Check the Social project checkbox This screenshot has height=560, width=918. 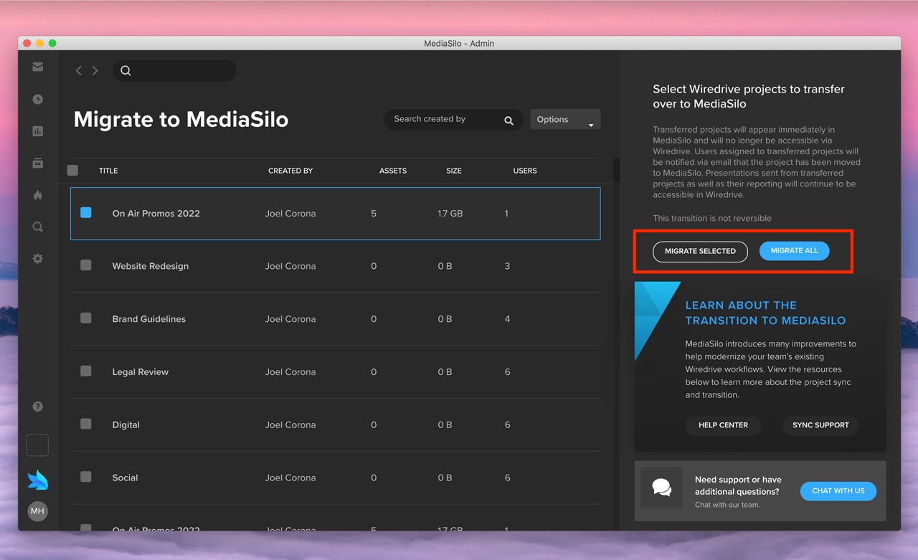86,477
